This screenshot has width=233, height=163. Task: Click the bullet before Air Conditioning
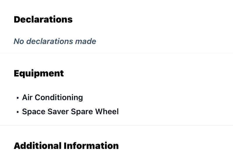tap(18, 98)
